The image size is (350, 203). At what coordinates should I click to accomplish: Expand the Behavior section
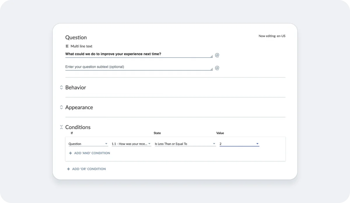(x=61, y=87)
